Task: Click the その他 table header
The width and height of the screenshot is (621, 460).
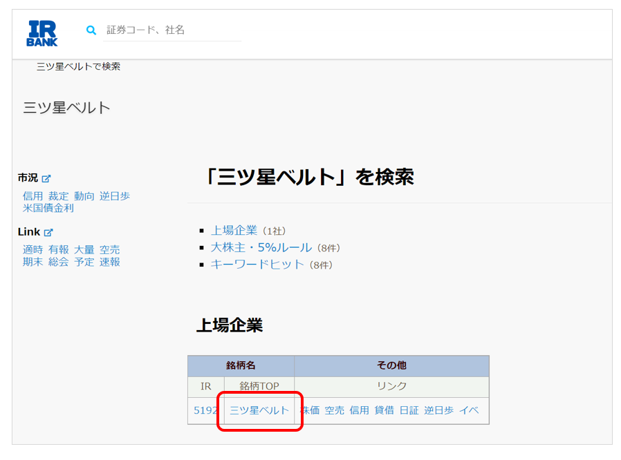Action: pos(391,365)
